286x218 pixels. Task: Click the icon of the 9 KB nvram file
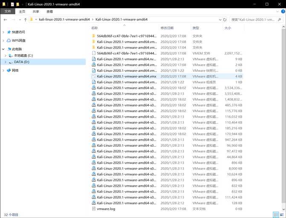pyautogui.click(x=94, y=59)
